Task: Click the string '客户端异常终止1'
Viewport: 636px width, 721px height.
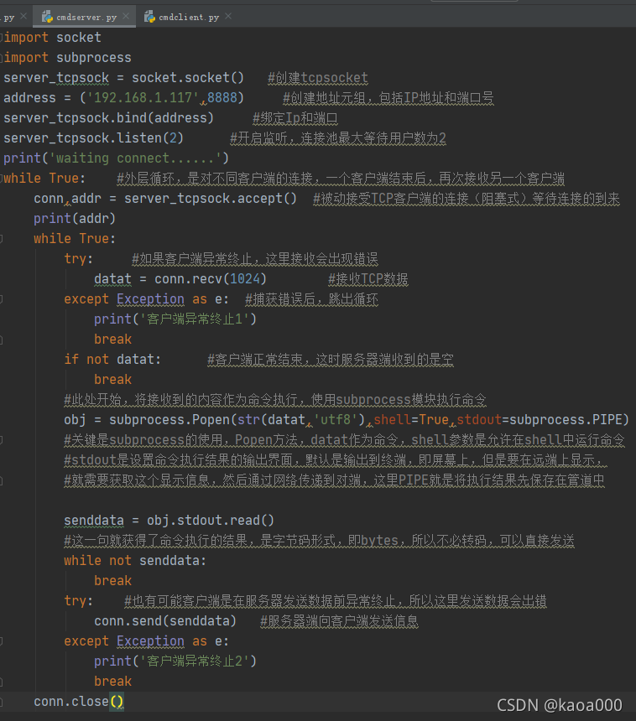Action: [x=195, y=319]
